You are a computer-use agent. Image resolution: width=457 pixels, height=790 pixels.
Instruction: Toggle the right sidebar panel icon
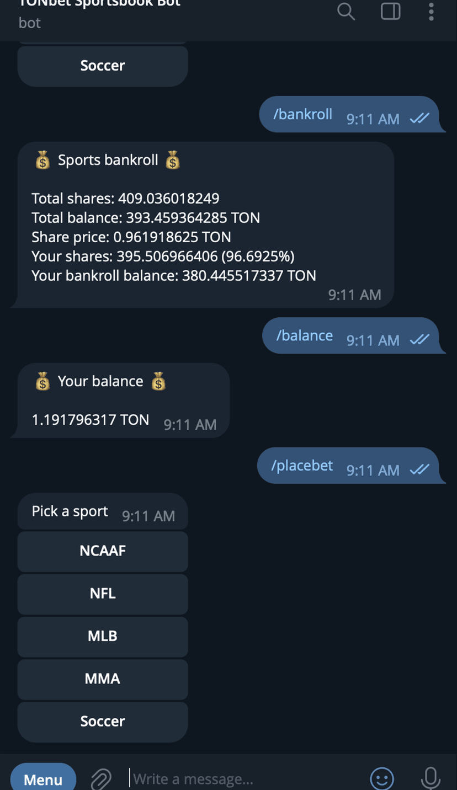(391, 11)
